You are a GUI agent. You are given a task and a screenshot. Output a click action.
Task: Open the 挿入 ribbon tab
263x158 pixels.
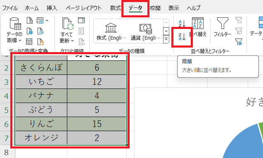pyautogui.click(x=52, y=8)
